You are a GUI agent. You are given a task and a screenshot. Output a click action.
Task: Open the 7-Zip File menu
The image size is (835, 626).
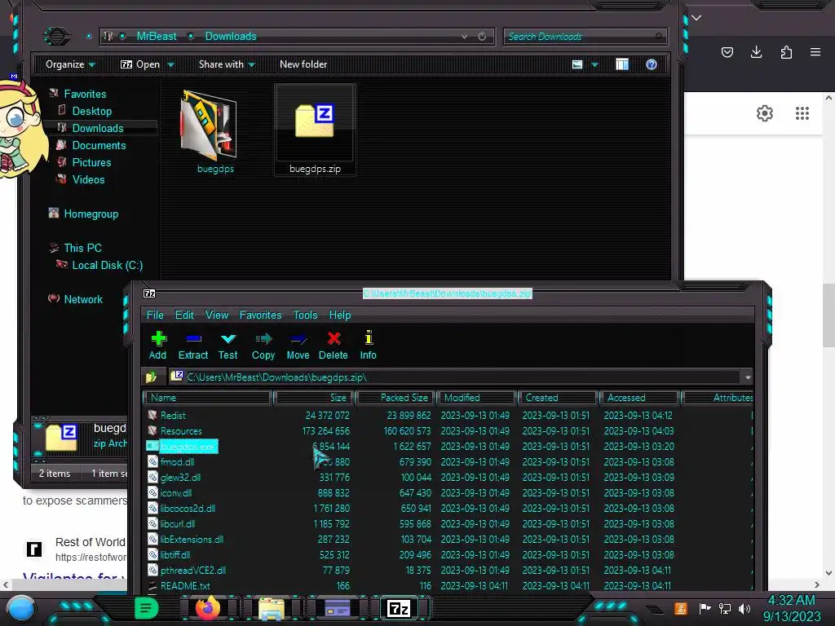click(155, 315)
